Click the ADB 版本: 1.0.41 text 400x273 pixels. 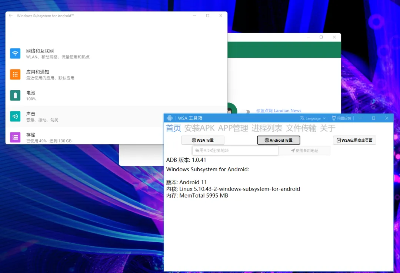[186, 160]
